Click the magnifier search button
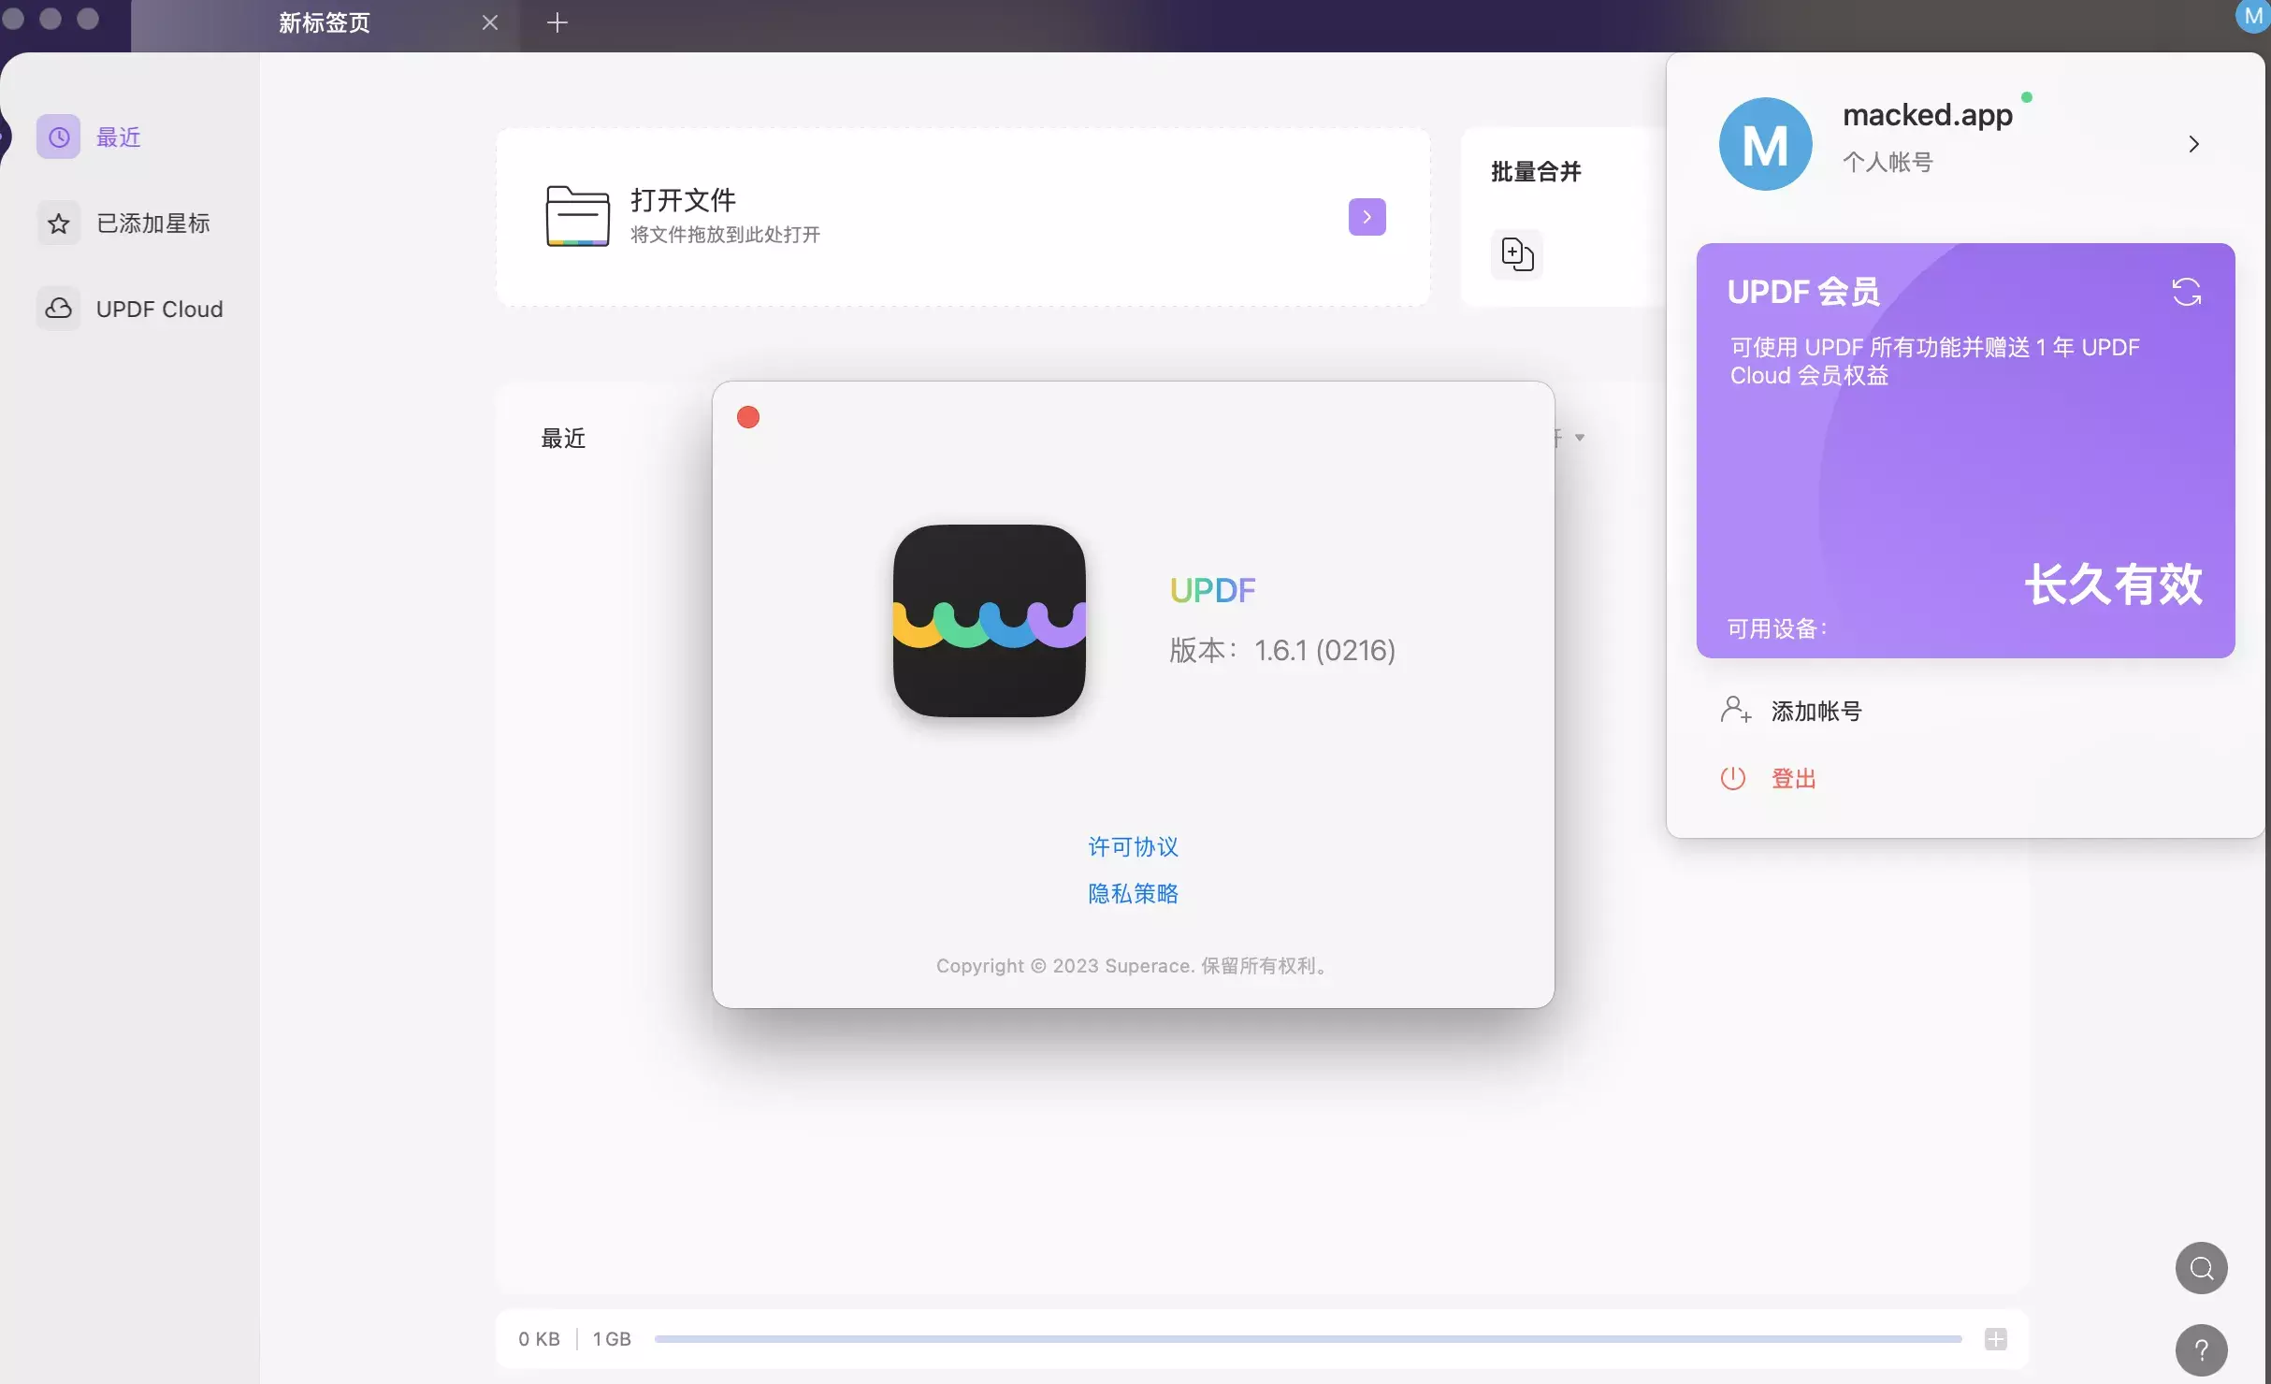The width and height of the screenshot is (2271, 1384). pyautogui.click(x=2201, y=1268)
